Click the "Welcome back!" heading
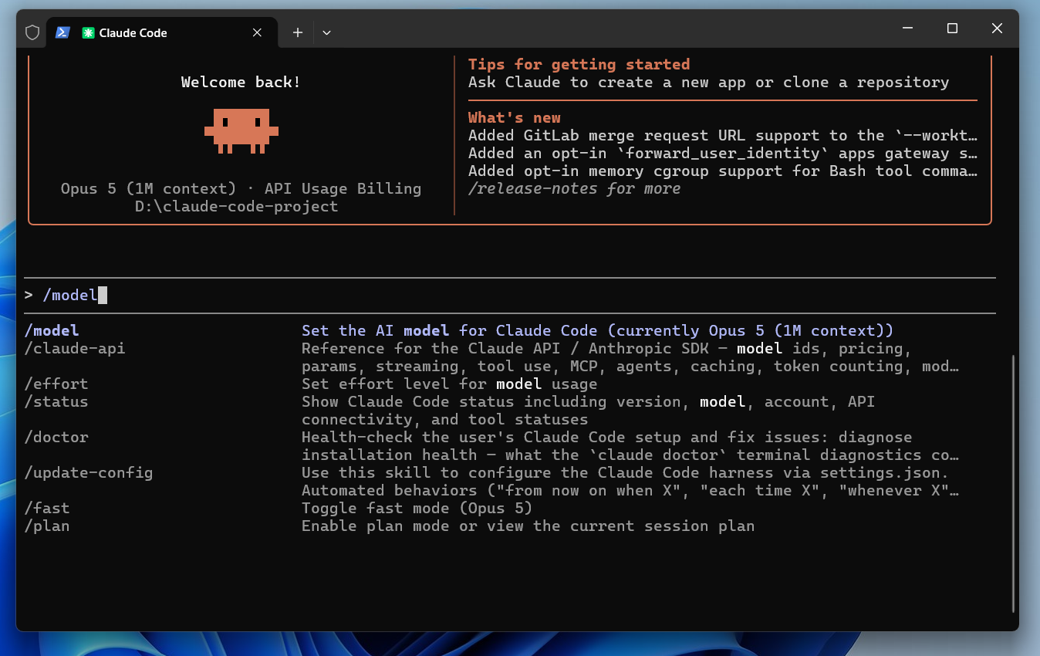1040x656 pixels. pos(241,82)
